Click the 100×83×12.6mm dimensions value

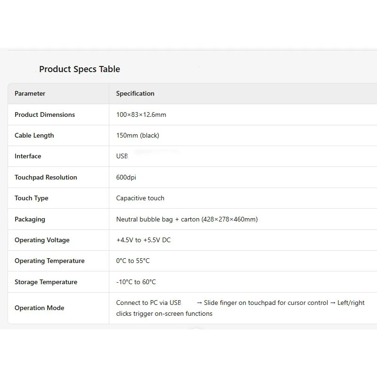pyautogui.click(x=141, y=115)
